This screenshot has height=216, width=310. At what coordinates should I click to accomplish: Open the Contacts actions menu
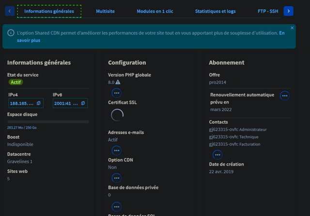pos(217,155)
